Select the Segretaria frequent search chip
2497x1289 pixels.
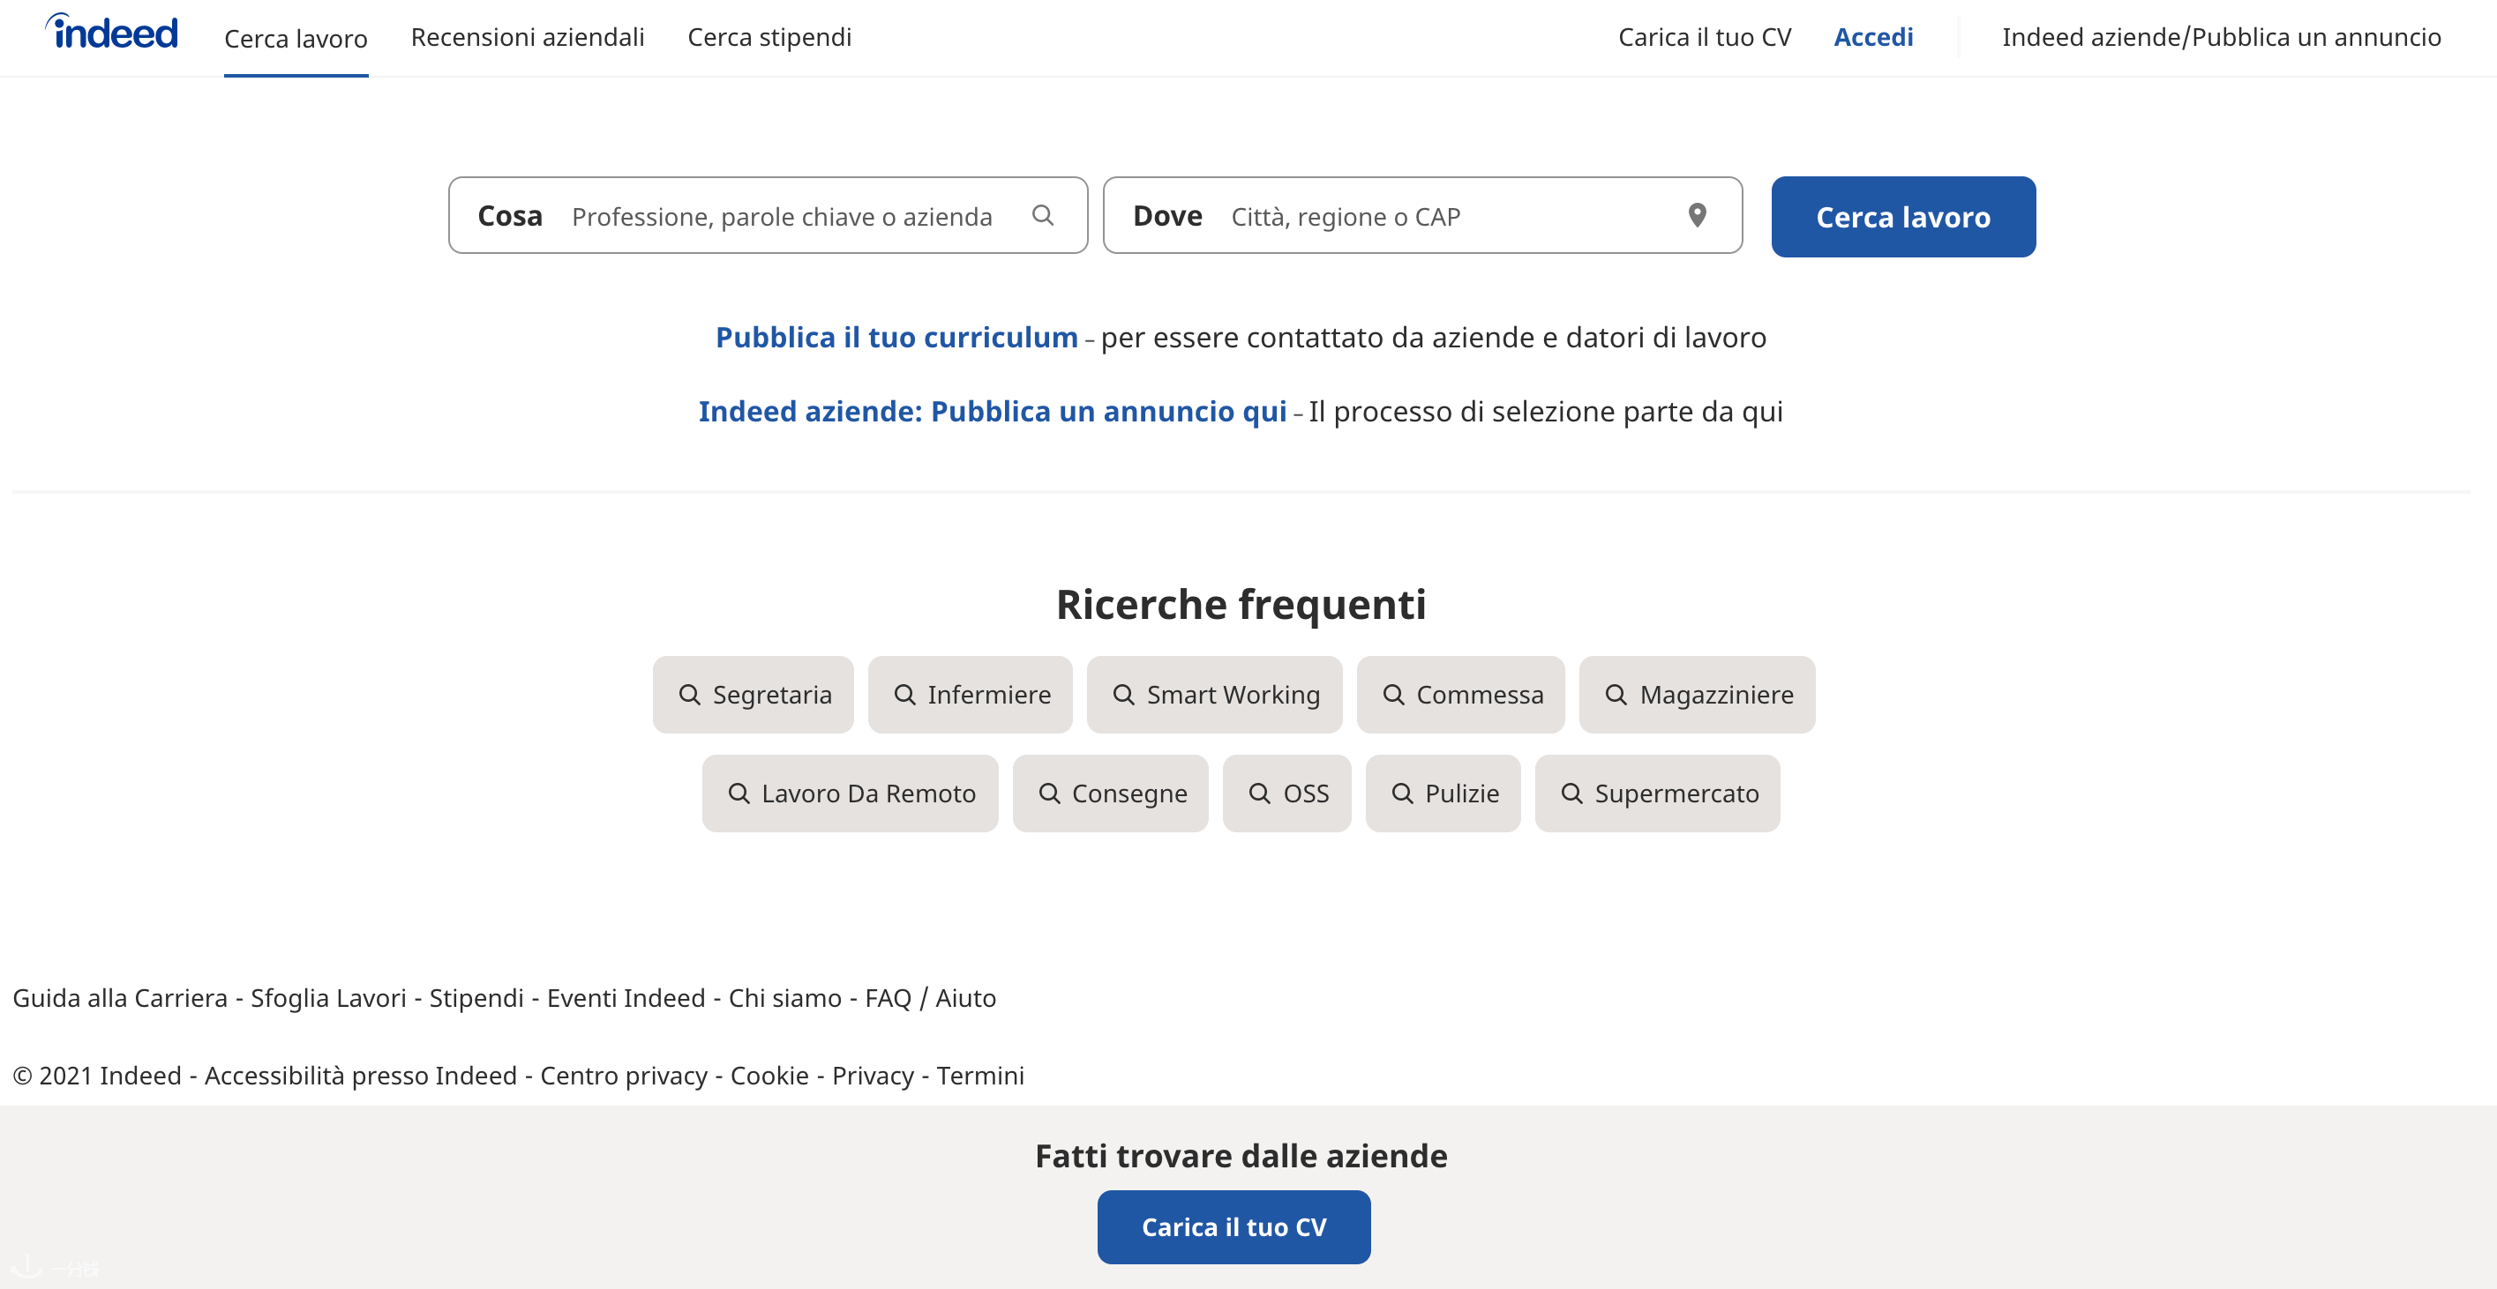pyautogui.click(x=754, y=695)
